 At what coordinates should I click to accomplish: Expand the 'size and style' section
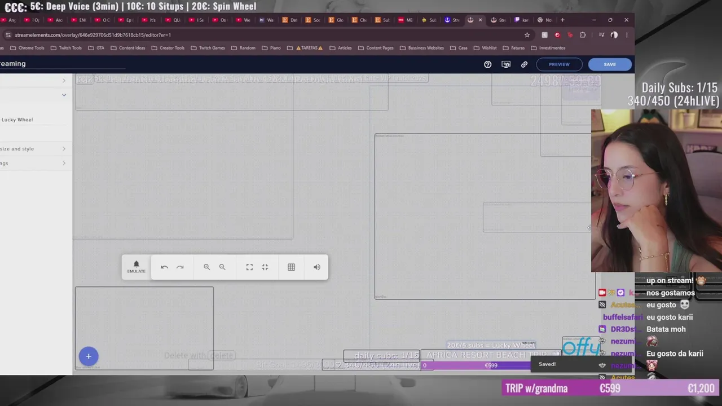pos(33,149)
